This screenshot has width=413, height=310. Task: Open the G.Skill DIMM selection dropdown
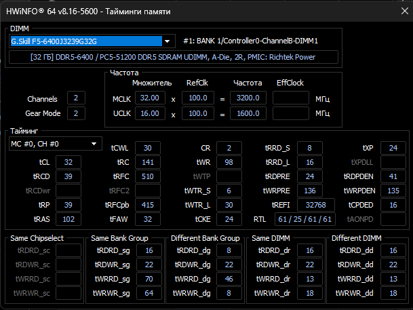[167, 41]
